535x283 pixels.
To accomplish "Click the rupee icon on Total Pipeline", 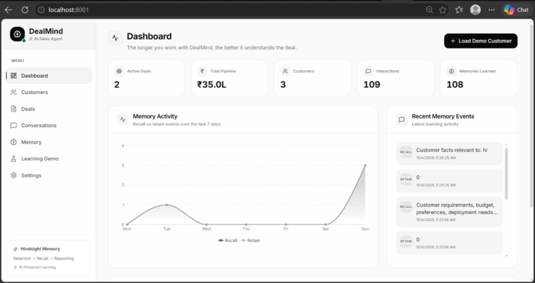I will pos(202,71).
